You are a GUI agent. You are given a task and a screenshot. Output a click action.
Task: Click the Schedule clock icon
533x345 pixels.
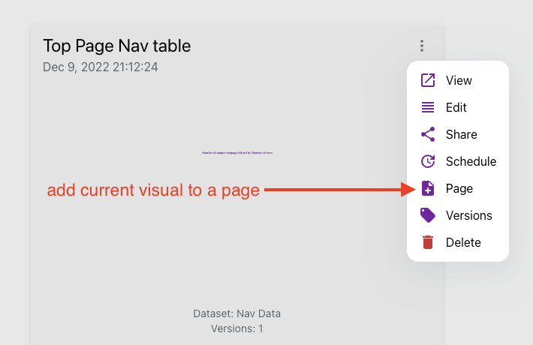(428, 161)
